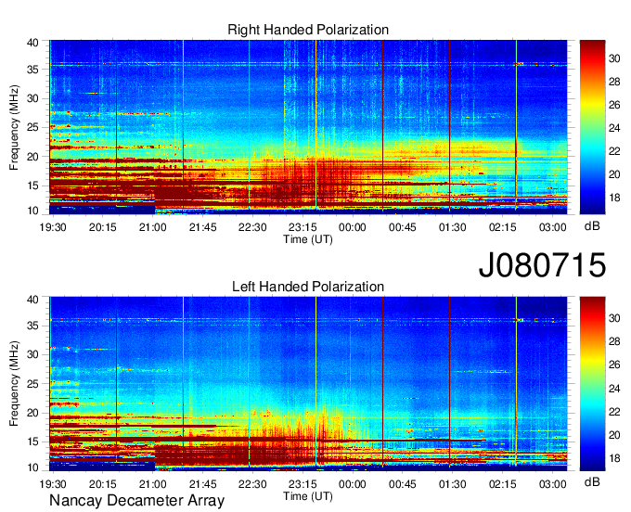Click the 19:30 time tick of Right Handed plot
Image resolution: width=631 pixels, height=512 pixels.
pyautogui.click(x=53, y=227)
